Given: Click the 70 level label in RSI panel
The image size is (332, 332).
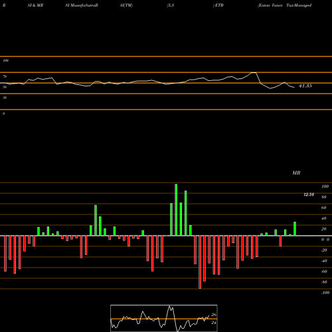Looking at the screenshot, I should point(5,76).
